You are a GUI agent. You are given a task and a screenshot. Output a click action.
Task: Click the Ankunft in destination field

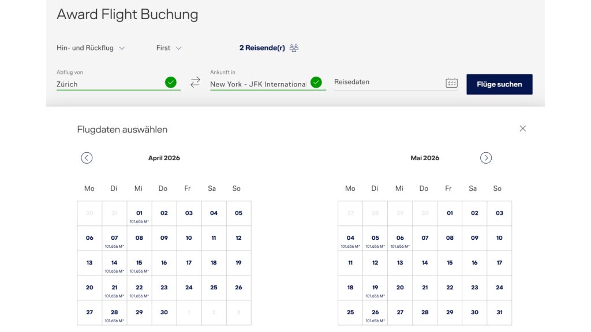[257, 84]
